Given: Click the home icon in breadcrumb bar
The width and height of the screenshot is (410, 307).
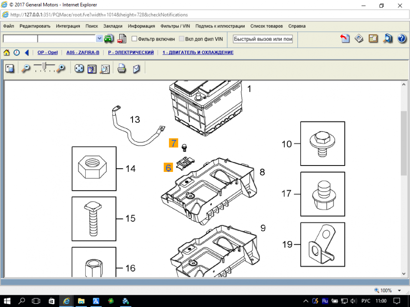Looking at the screenshot, I should (7, 53).
